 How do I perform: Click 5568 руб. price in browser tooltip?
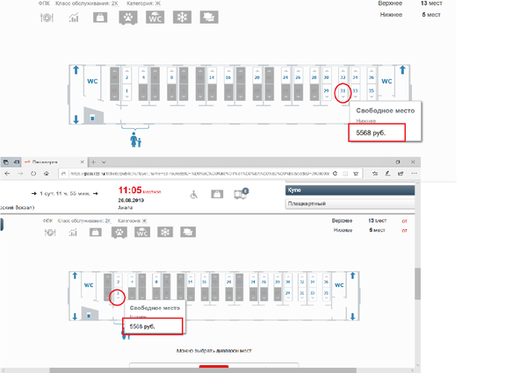point(142,326)
